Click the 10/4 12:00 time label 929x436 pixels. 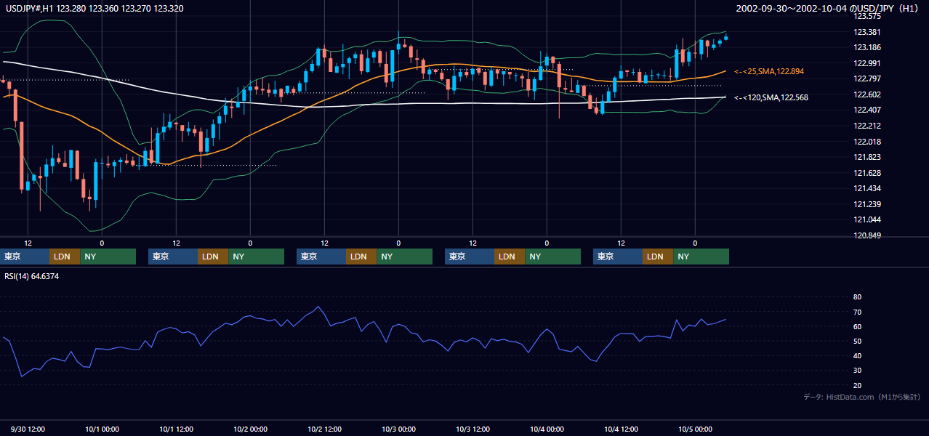pyautogui.click(x=621, y=429)
